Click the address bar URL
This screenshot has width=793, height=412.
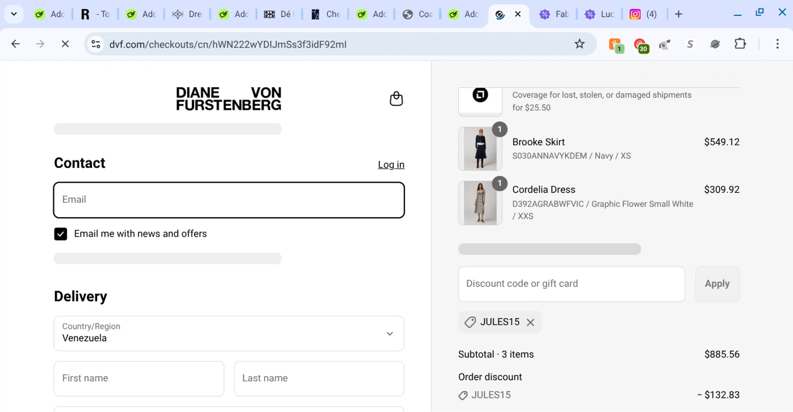tap(228, 44)
